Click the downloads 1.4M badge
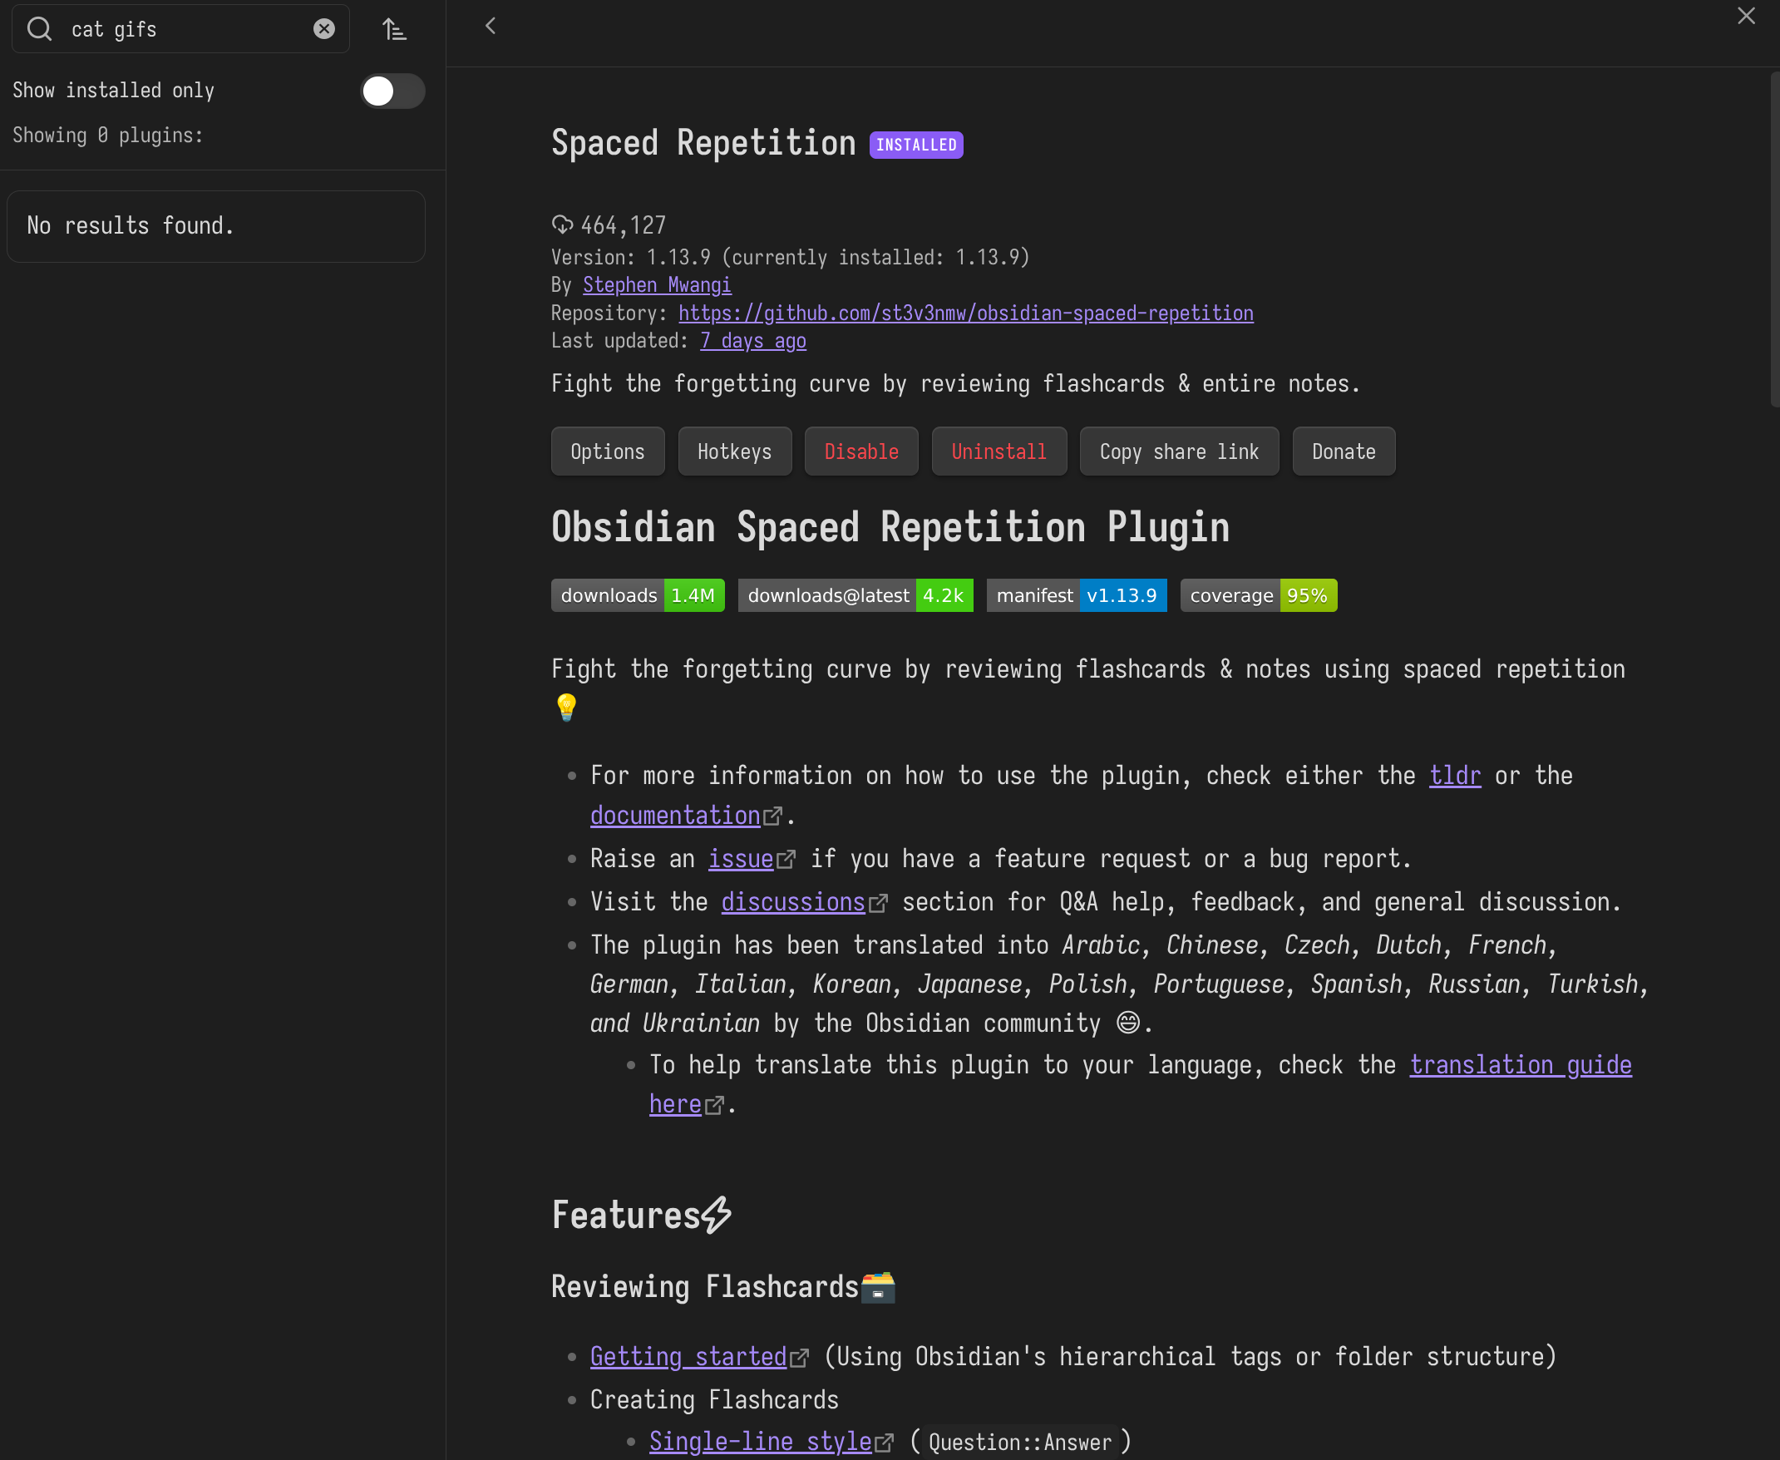This screenshot has width=1780, height=1460. [639, 595]
